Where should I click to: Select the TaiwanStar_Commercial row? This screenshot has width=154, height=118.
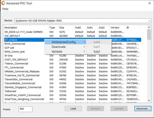tap(73, 80)
